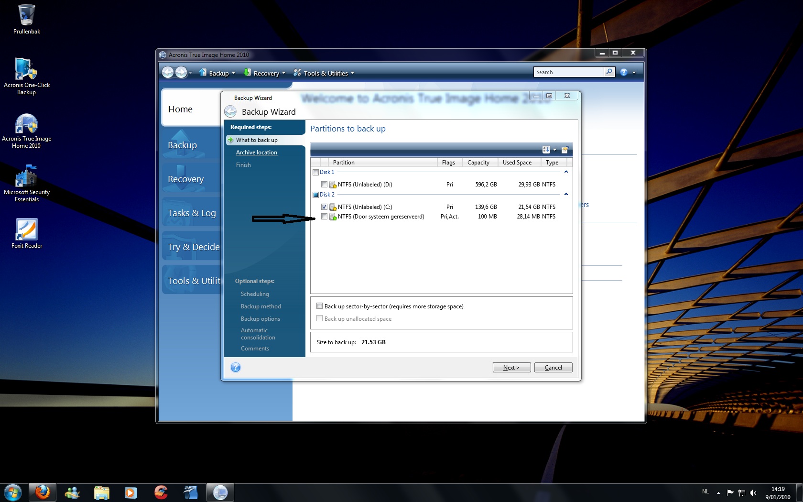This screenshot has height=502, width=803.
Task: Open Tools & Utilities sidebar section
Action: click(x=191, y=281)
